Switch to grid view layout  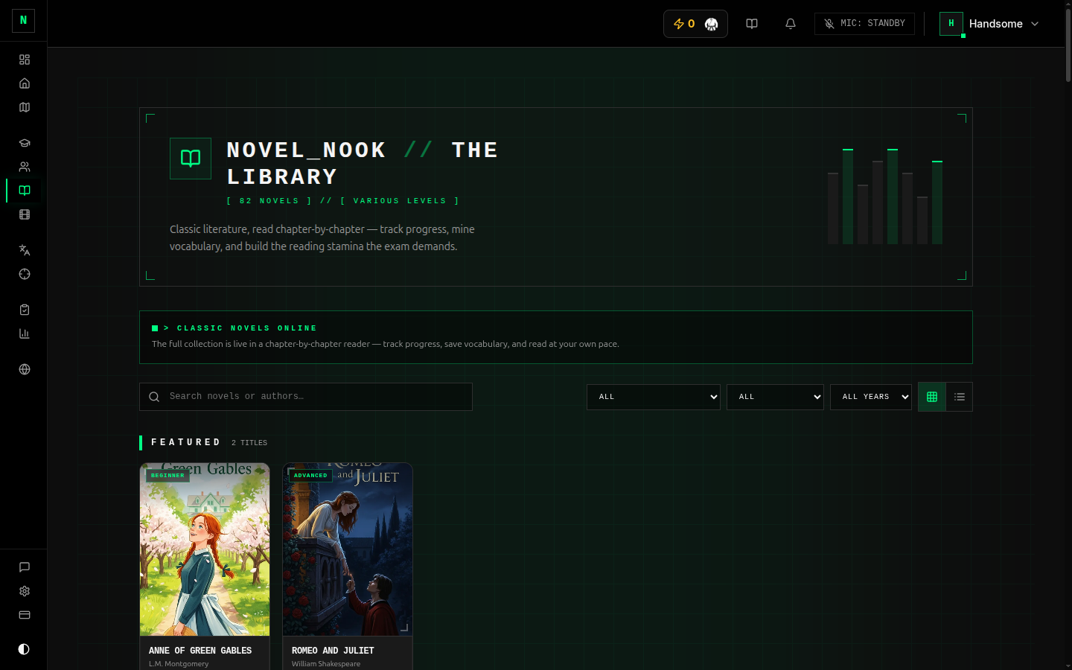932,397
